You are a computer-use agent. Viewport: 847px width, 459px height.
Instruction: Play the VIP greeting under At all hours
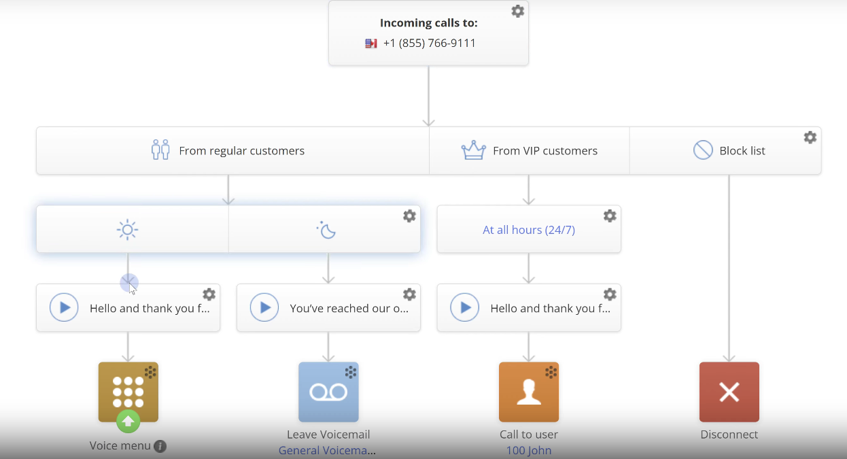click(x=465, y=308)
